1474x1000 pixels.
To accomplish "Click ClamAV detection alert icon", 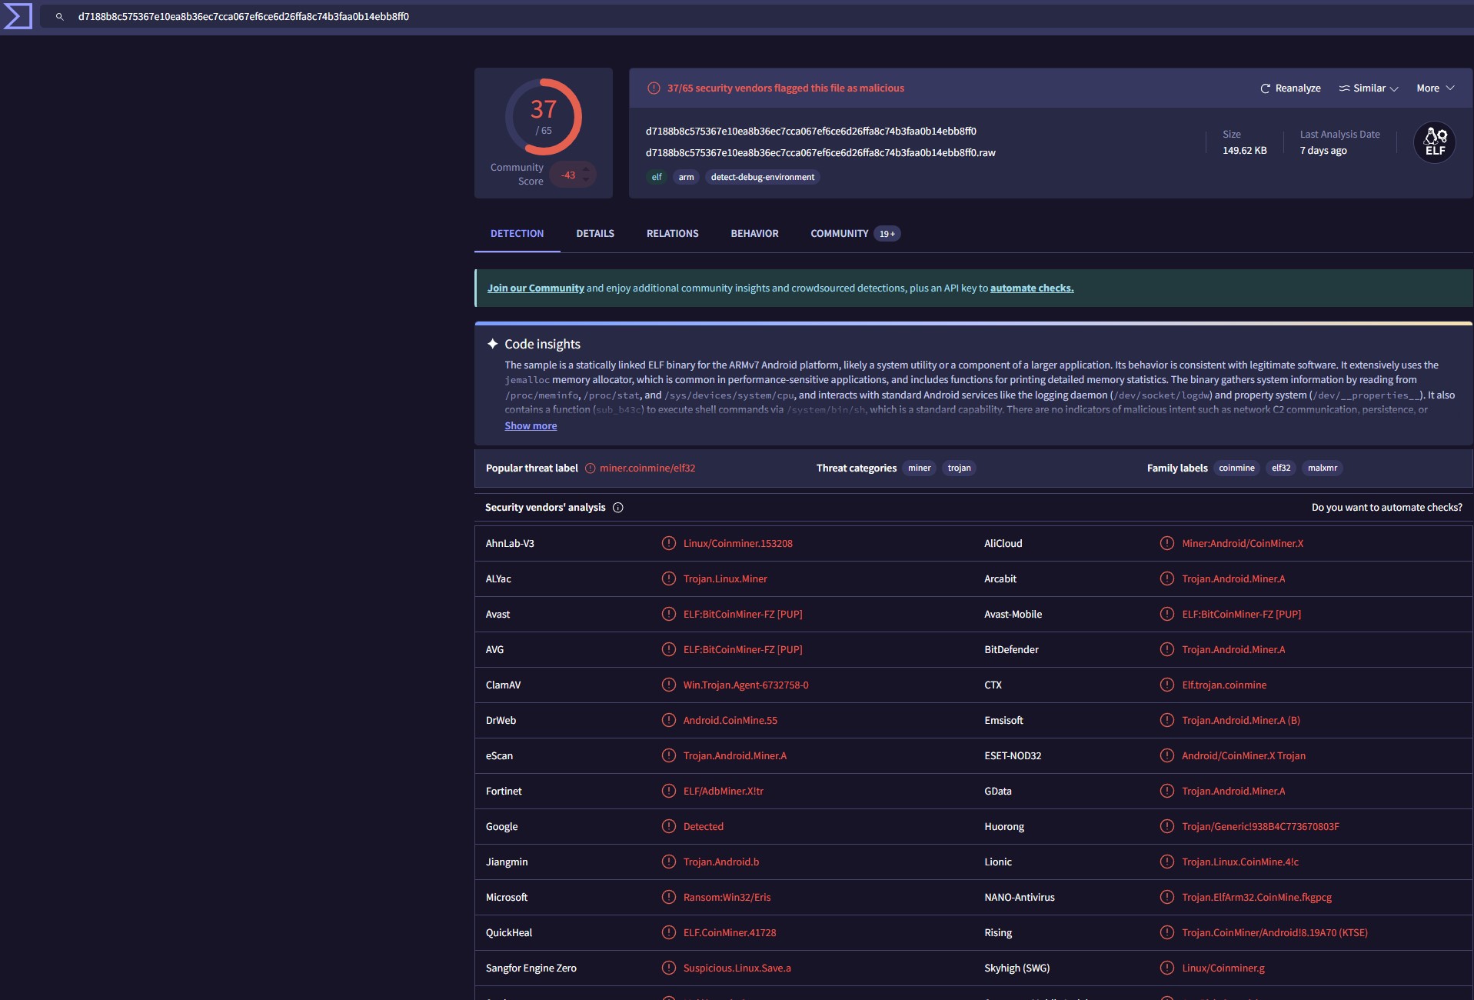I will point(669,685).
